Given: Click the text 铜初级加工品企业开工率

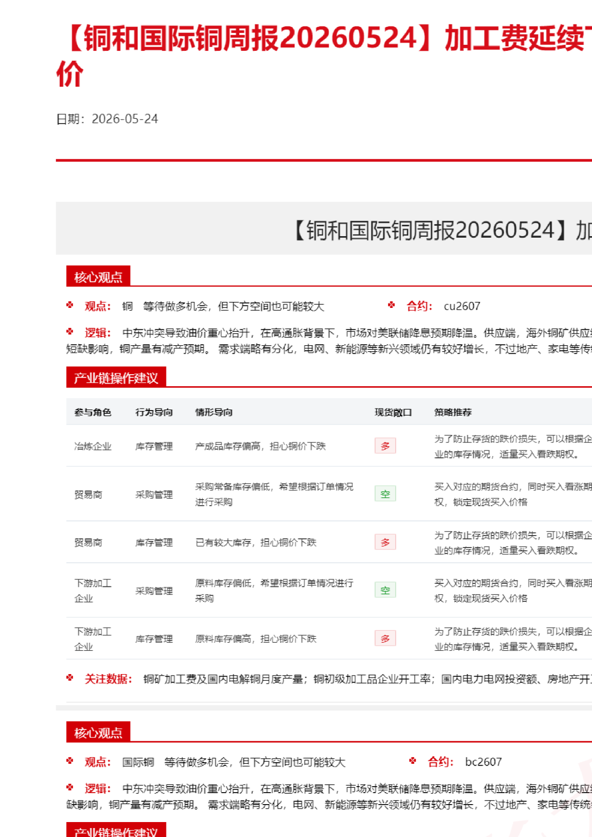Looking at the screenshot, I should pos(372,679).
